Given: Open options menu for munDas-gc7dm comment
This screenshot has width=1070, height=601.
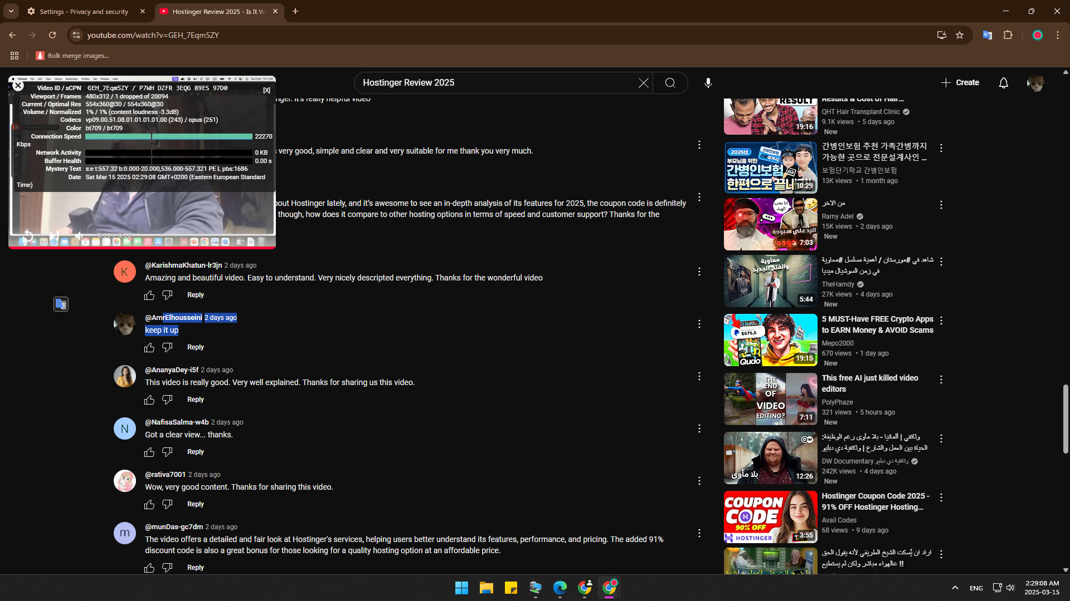Looking at the screenshot, I should click(x=699, y=533).
